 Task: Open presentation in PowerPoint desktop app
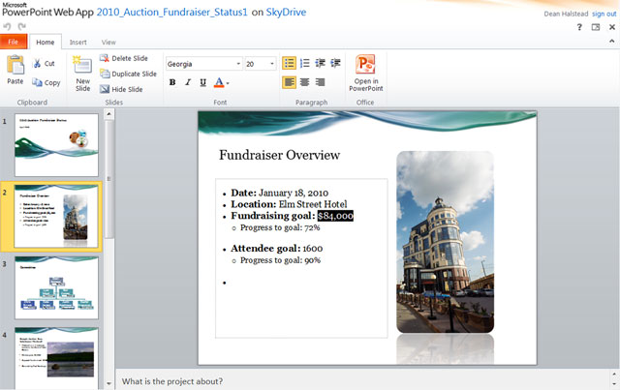click(365, 74)
